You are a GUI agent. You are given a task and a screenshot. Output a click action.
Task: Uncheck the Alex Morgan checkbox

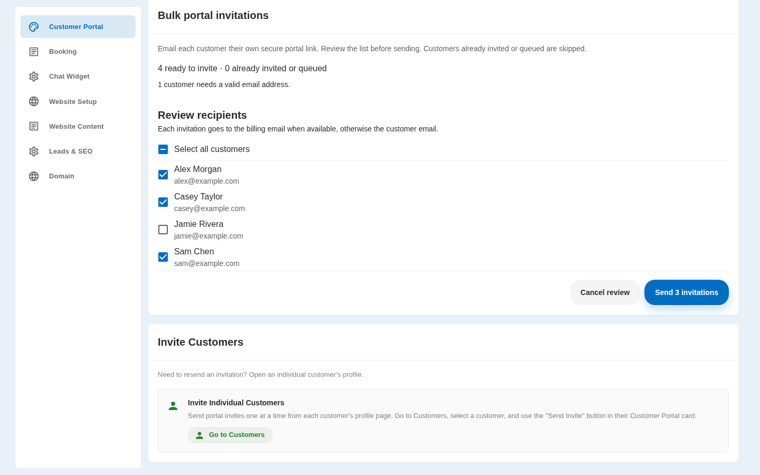click(163, 175)
